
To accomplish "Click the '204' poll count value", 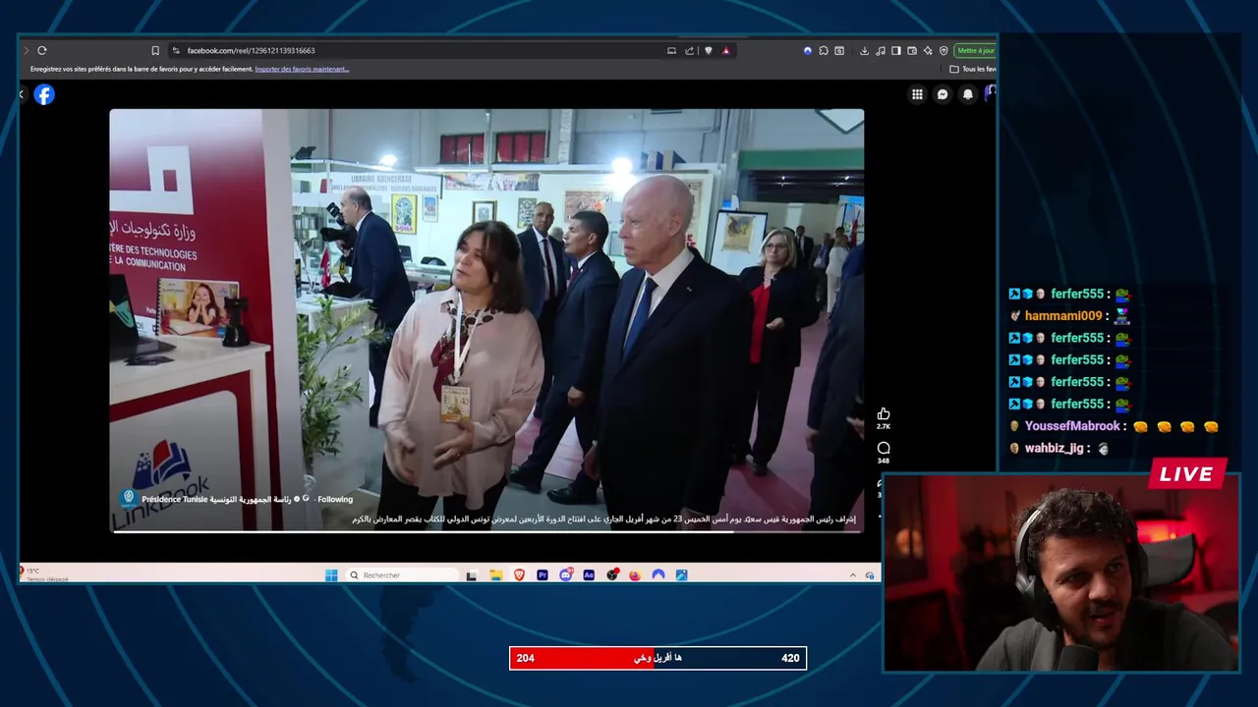I will click(526, 658).
